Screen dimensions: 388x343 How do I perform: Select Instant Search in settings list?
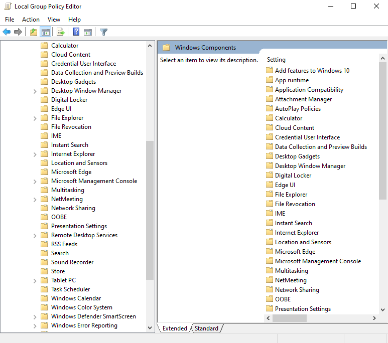pyautogui.click(x=293, y=223)
